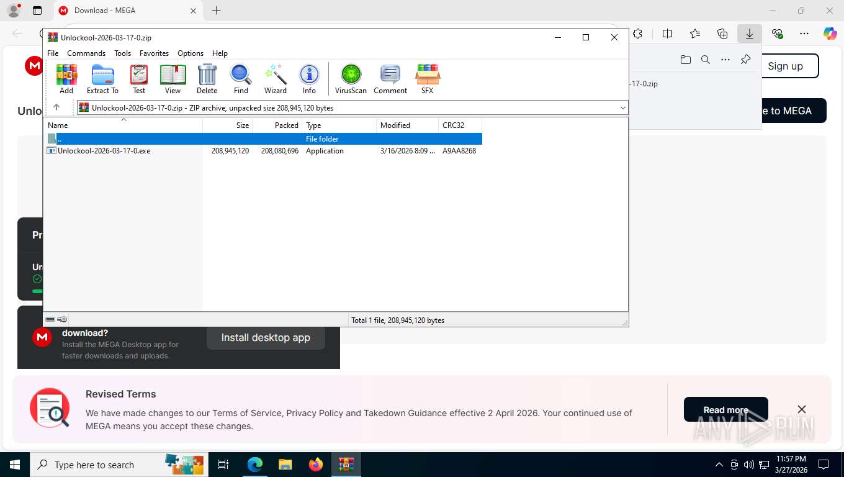The image size is (844, 477).
Task: Go up one folder level arrow
Action: coord(56,107)
